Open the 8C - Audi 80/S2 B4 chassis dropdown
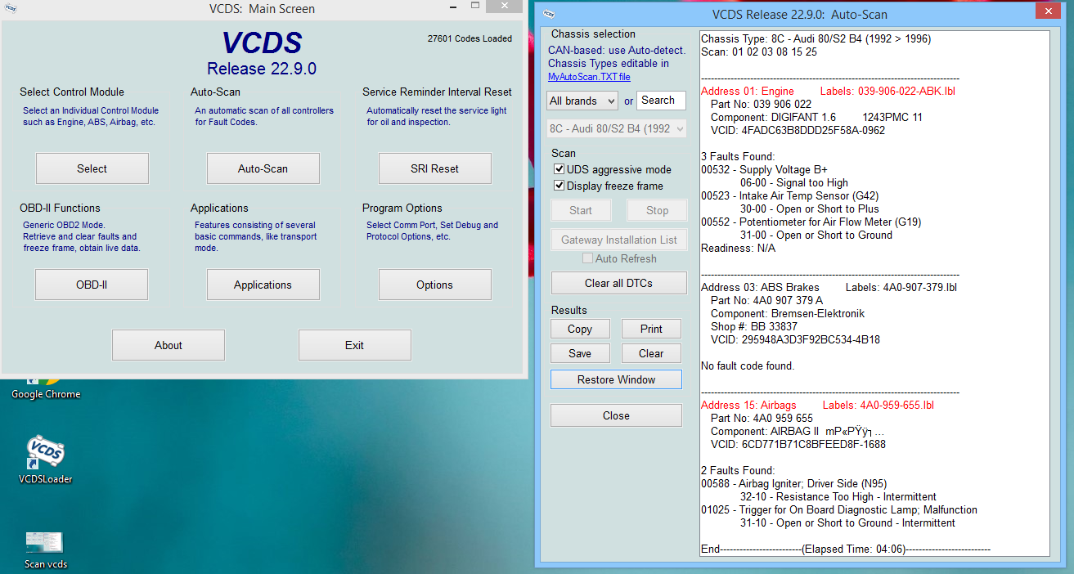1074x574 pixels. pos(617,128)
